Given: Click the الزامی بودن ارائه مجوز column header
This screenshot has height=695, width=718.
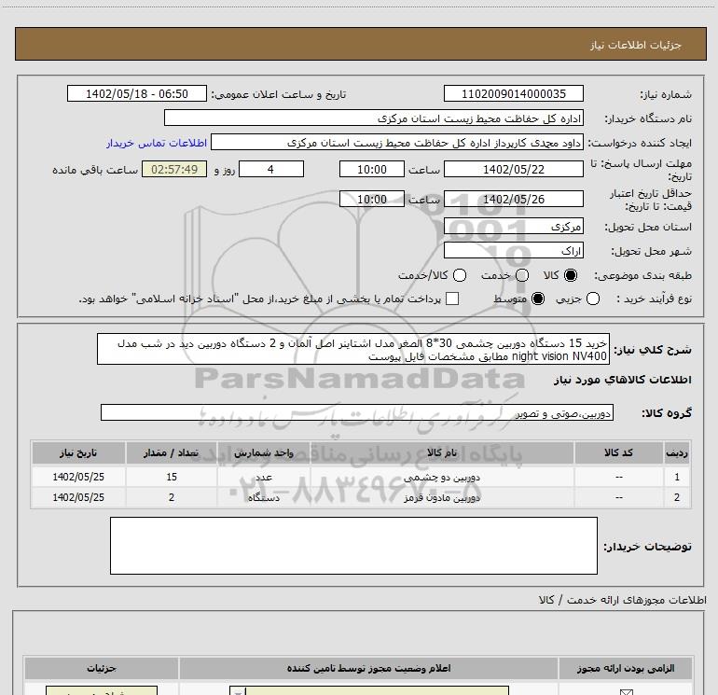Looking at the screenshot, I should click(x=626, y=669).
